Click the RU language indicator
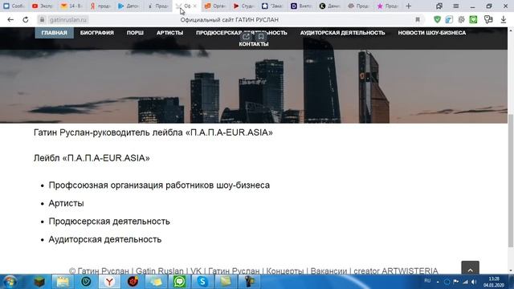Viewport: 514px width, 289px height. (427, 281)
